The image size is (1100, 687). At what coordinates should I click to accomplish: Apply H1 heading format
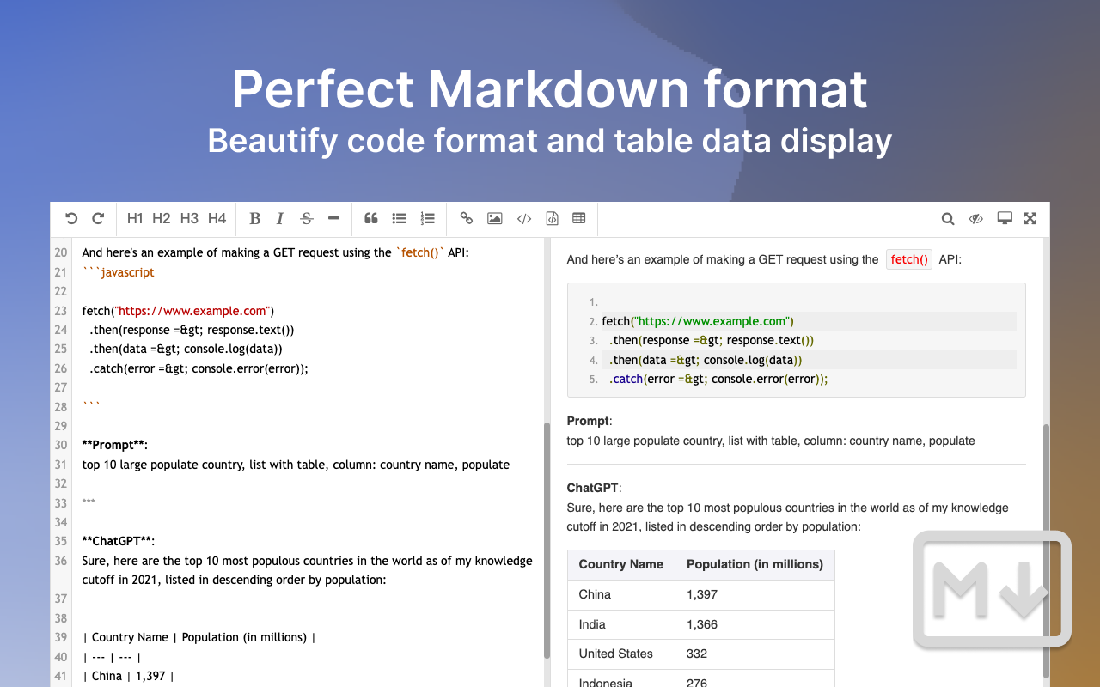tap(135, 219)
